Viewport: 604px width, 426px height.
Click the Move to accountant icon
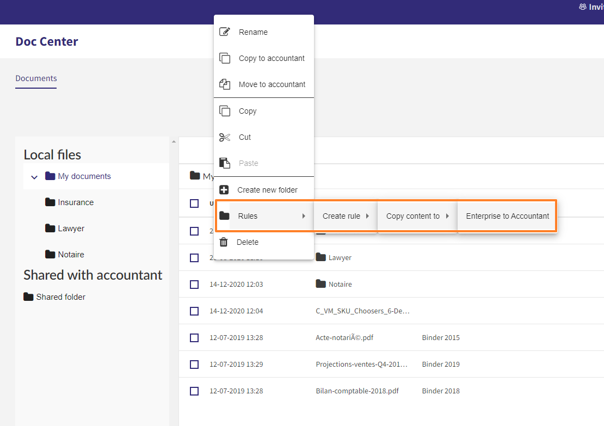(225, 84)
